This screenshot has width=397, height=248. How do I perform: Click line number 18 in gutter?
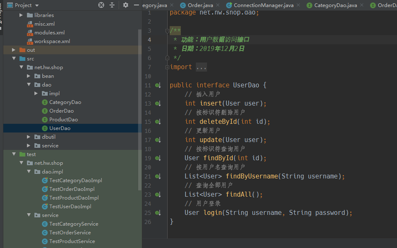coord(148,149)
